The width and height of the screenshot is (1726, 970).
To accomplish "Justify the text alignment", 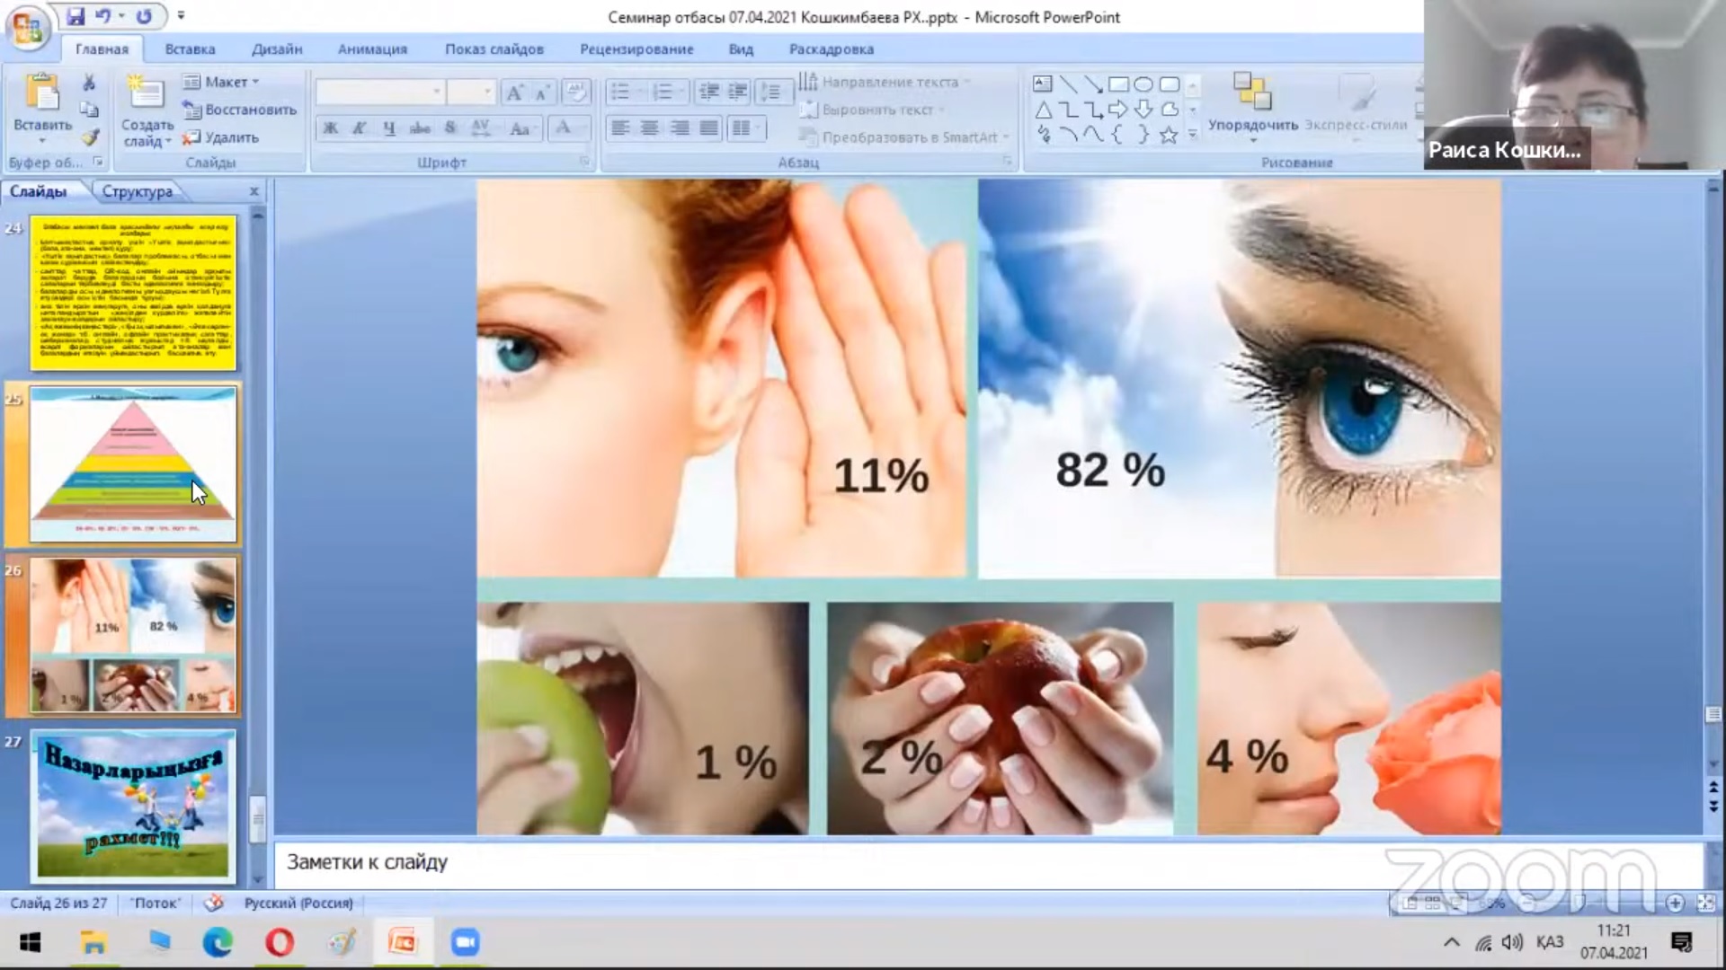I will click(x=709, y=128).
